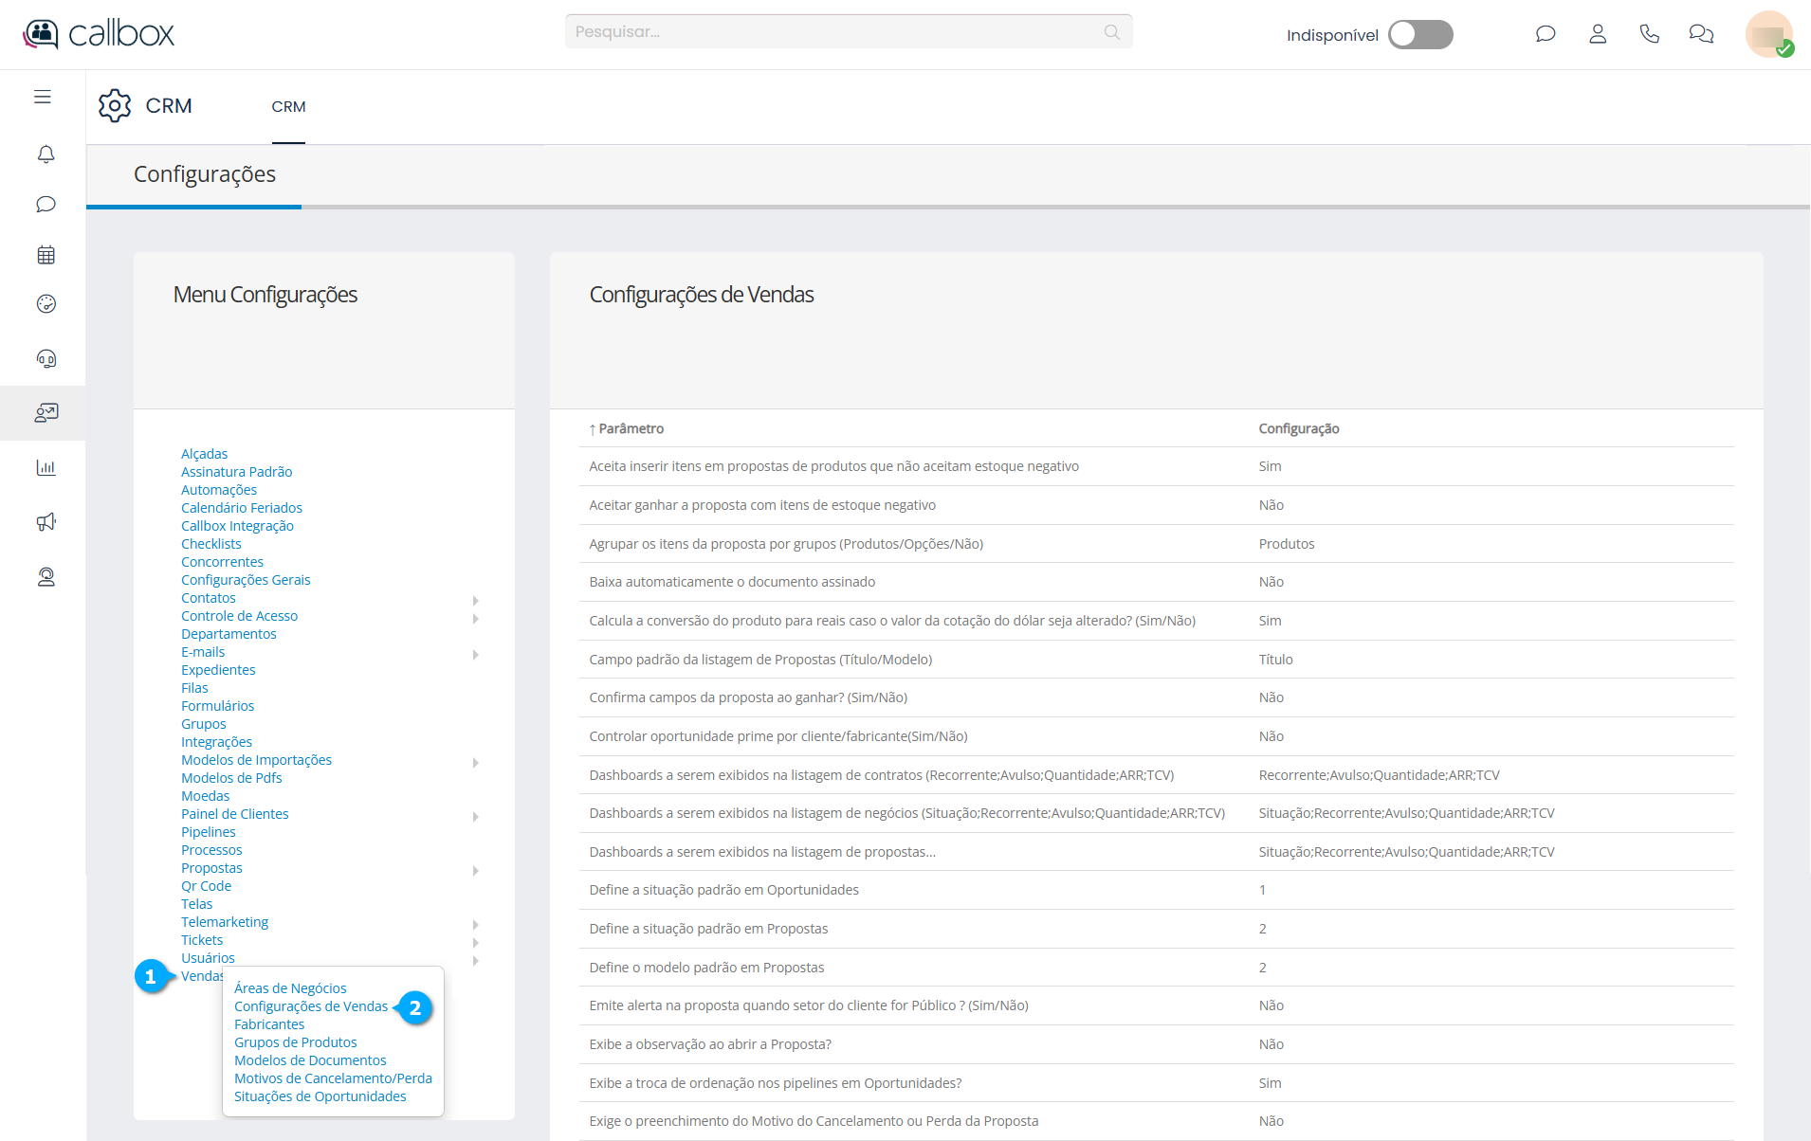Click the calendar icon in left sidebar
Image resolution: width=1811 pixels, height=1141 pixels.
[x=46, y=255]
